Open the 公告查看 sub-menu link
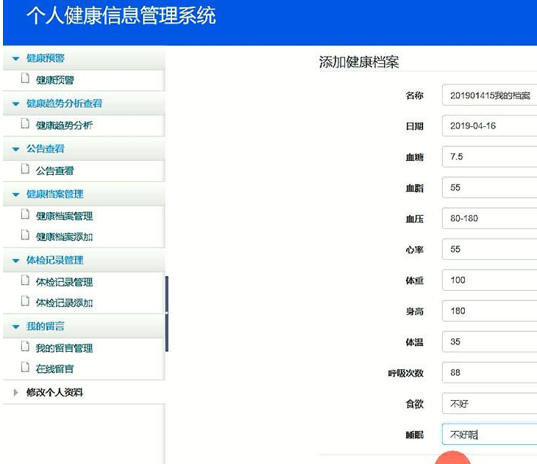Screen dimensions: 537x464 click(x=54, y=171)
